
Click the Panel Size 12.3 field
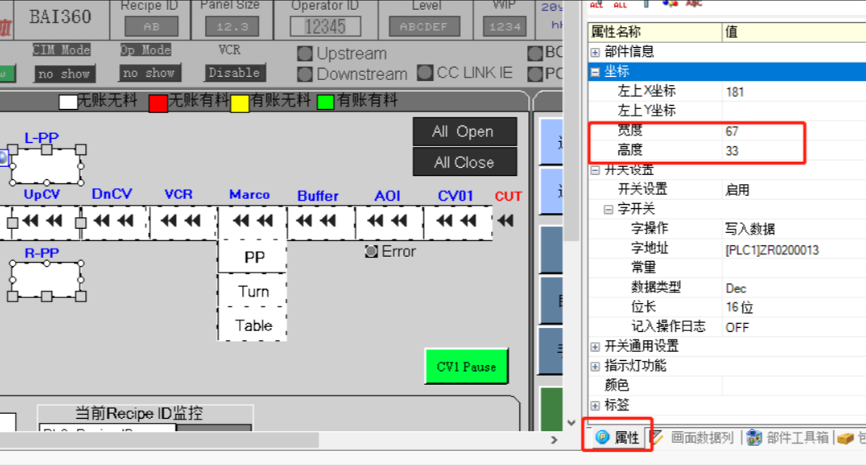tap(232, 26)
